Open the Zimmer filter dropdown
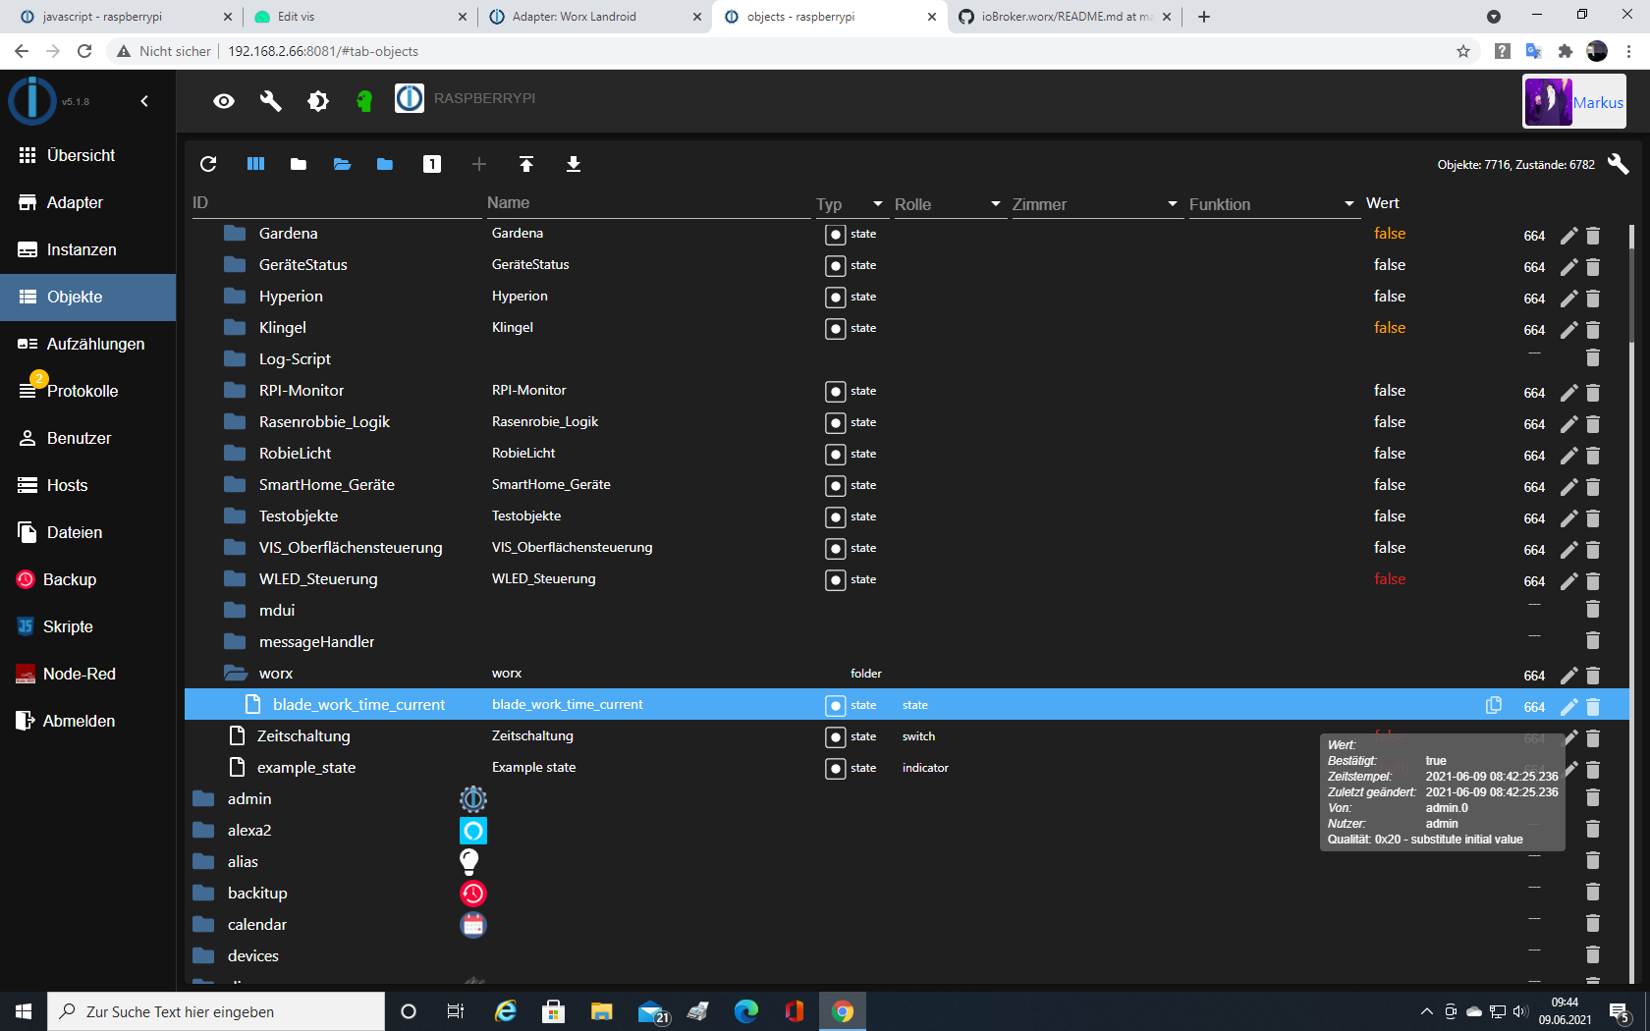This screenshot has height=1031, width=1650. [x=1096, y=204]
